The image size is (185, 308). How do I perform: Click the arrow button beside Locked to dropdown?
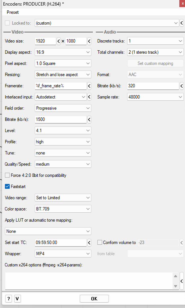(182, 23)
